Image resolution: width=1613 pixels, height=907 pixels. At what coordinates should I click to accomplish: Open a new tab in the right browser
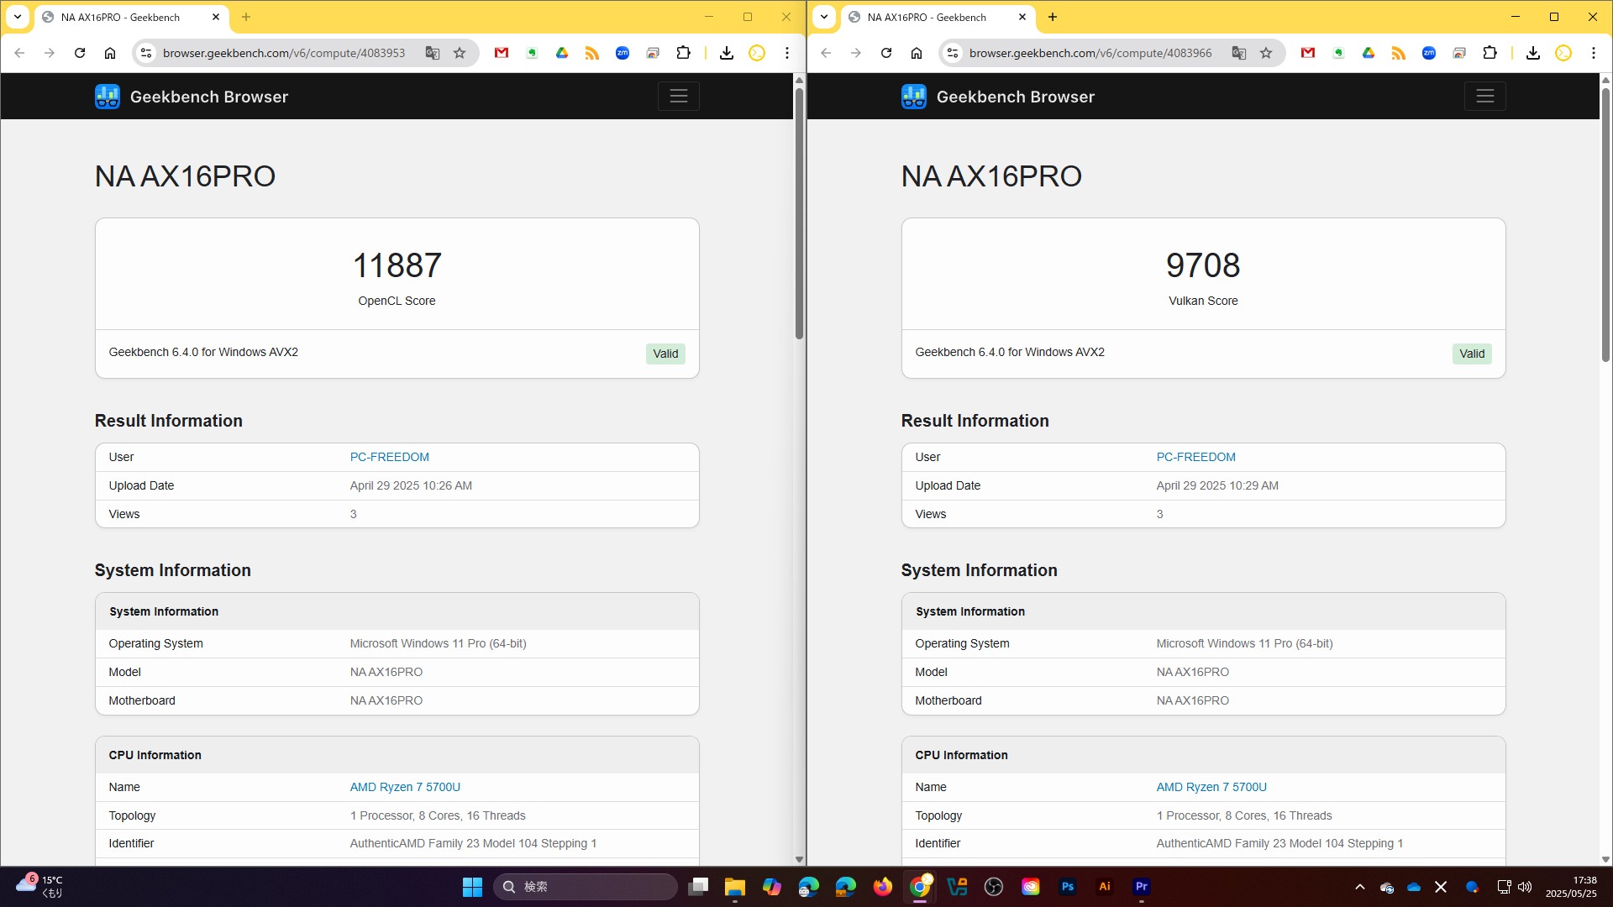click(1053, 17)
